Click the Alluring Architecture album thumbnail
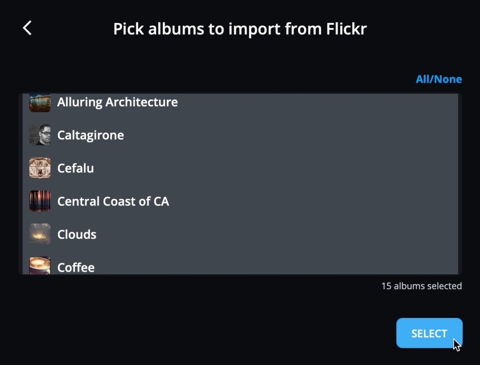Screen dimensions: 480x365 (40, 103)
